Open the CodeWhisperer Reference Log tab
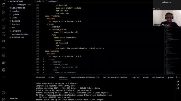This screenshot has width=181, height=101. pos(85,77)
